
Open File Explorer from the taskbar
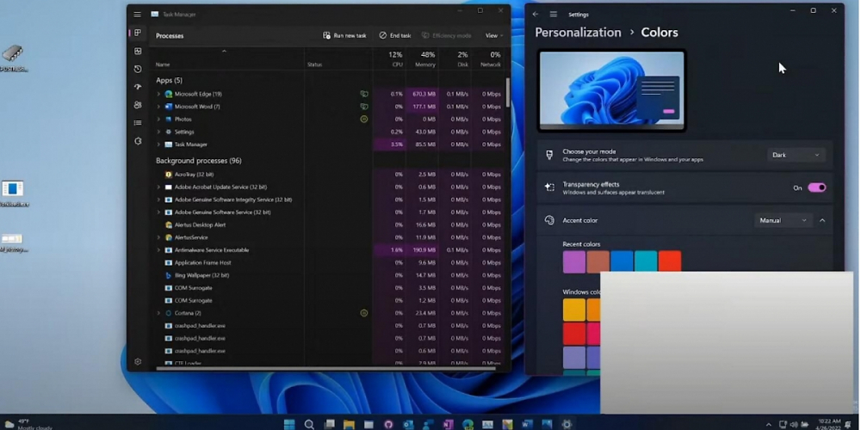point(349,425)
